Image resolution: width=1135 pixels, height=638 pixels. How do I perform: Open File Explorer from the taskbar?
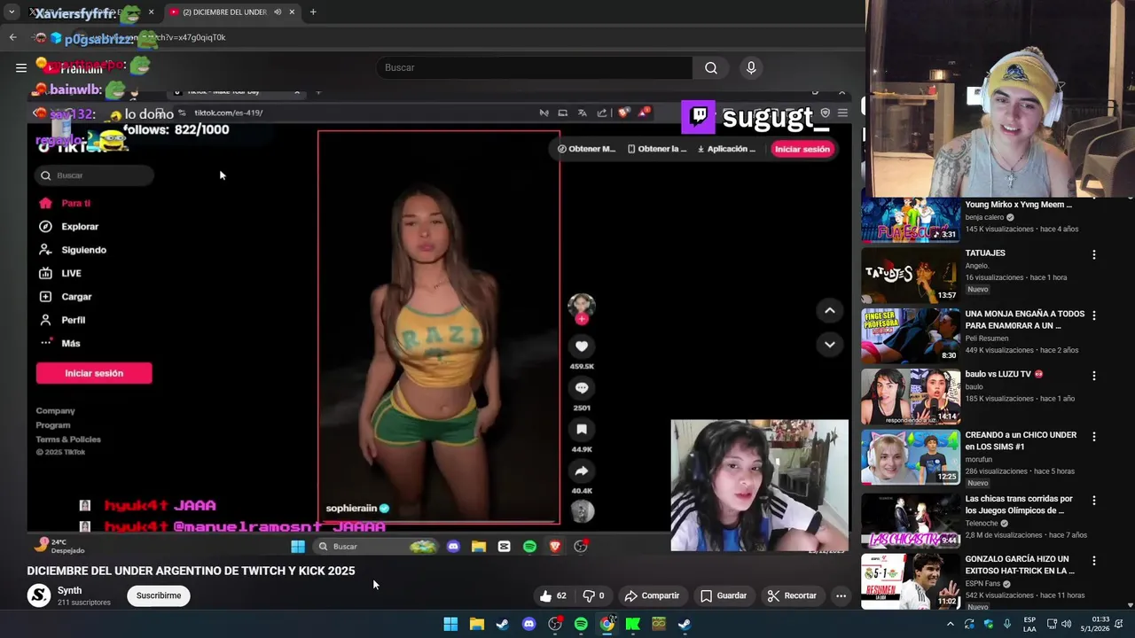tap(476, 624)
